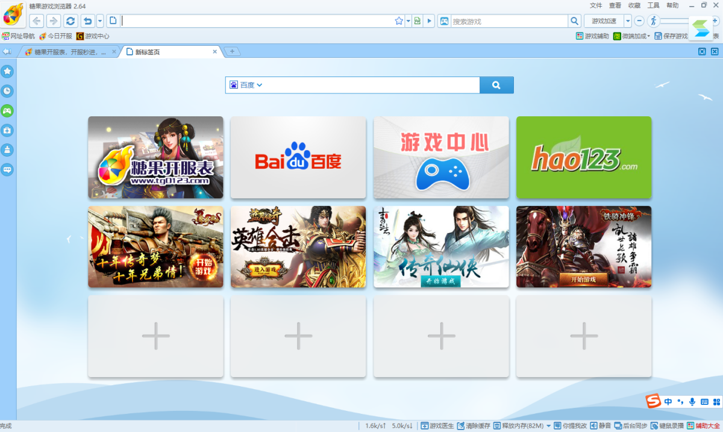This screenshot has height=432, width=723.
Task: Open 游戏辅助 from the toolbar
Action: (591, 36)
